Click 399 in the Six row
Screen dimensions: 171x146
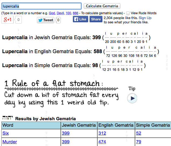[66, 133]
